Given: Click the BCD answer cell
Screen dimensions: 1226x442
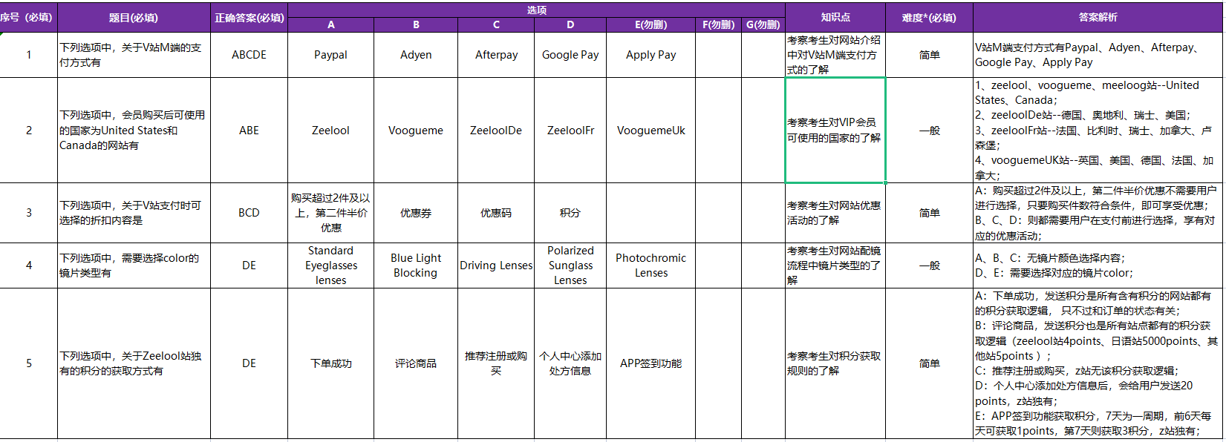Looking at the screenshot, I should pyautogui.click(x=249, y=213).
